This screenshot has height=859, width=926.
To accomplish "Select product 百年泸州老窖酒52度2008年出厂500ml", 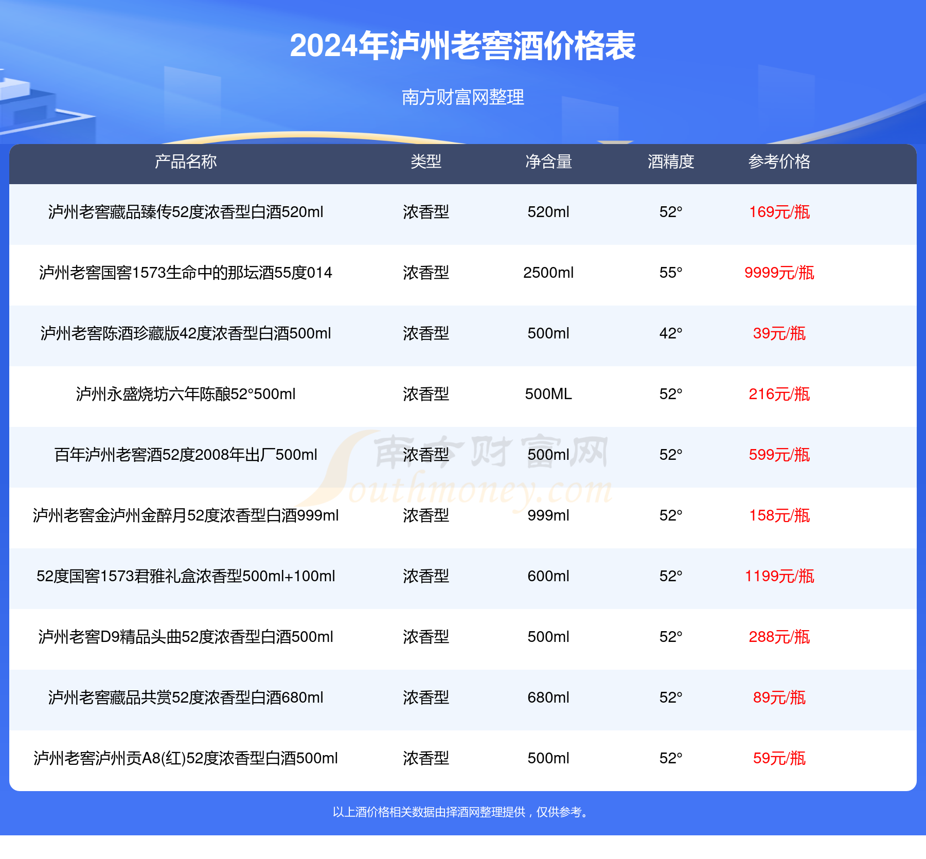I will tap(186, 455).
